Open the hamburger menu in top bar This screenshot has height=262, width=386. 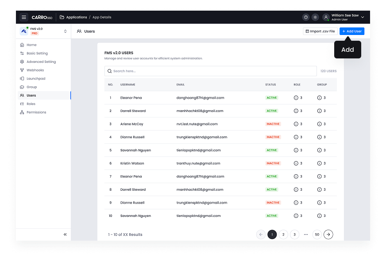(24, 17)
